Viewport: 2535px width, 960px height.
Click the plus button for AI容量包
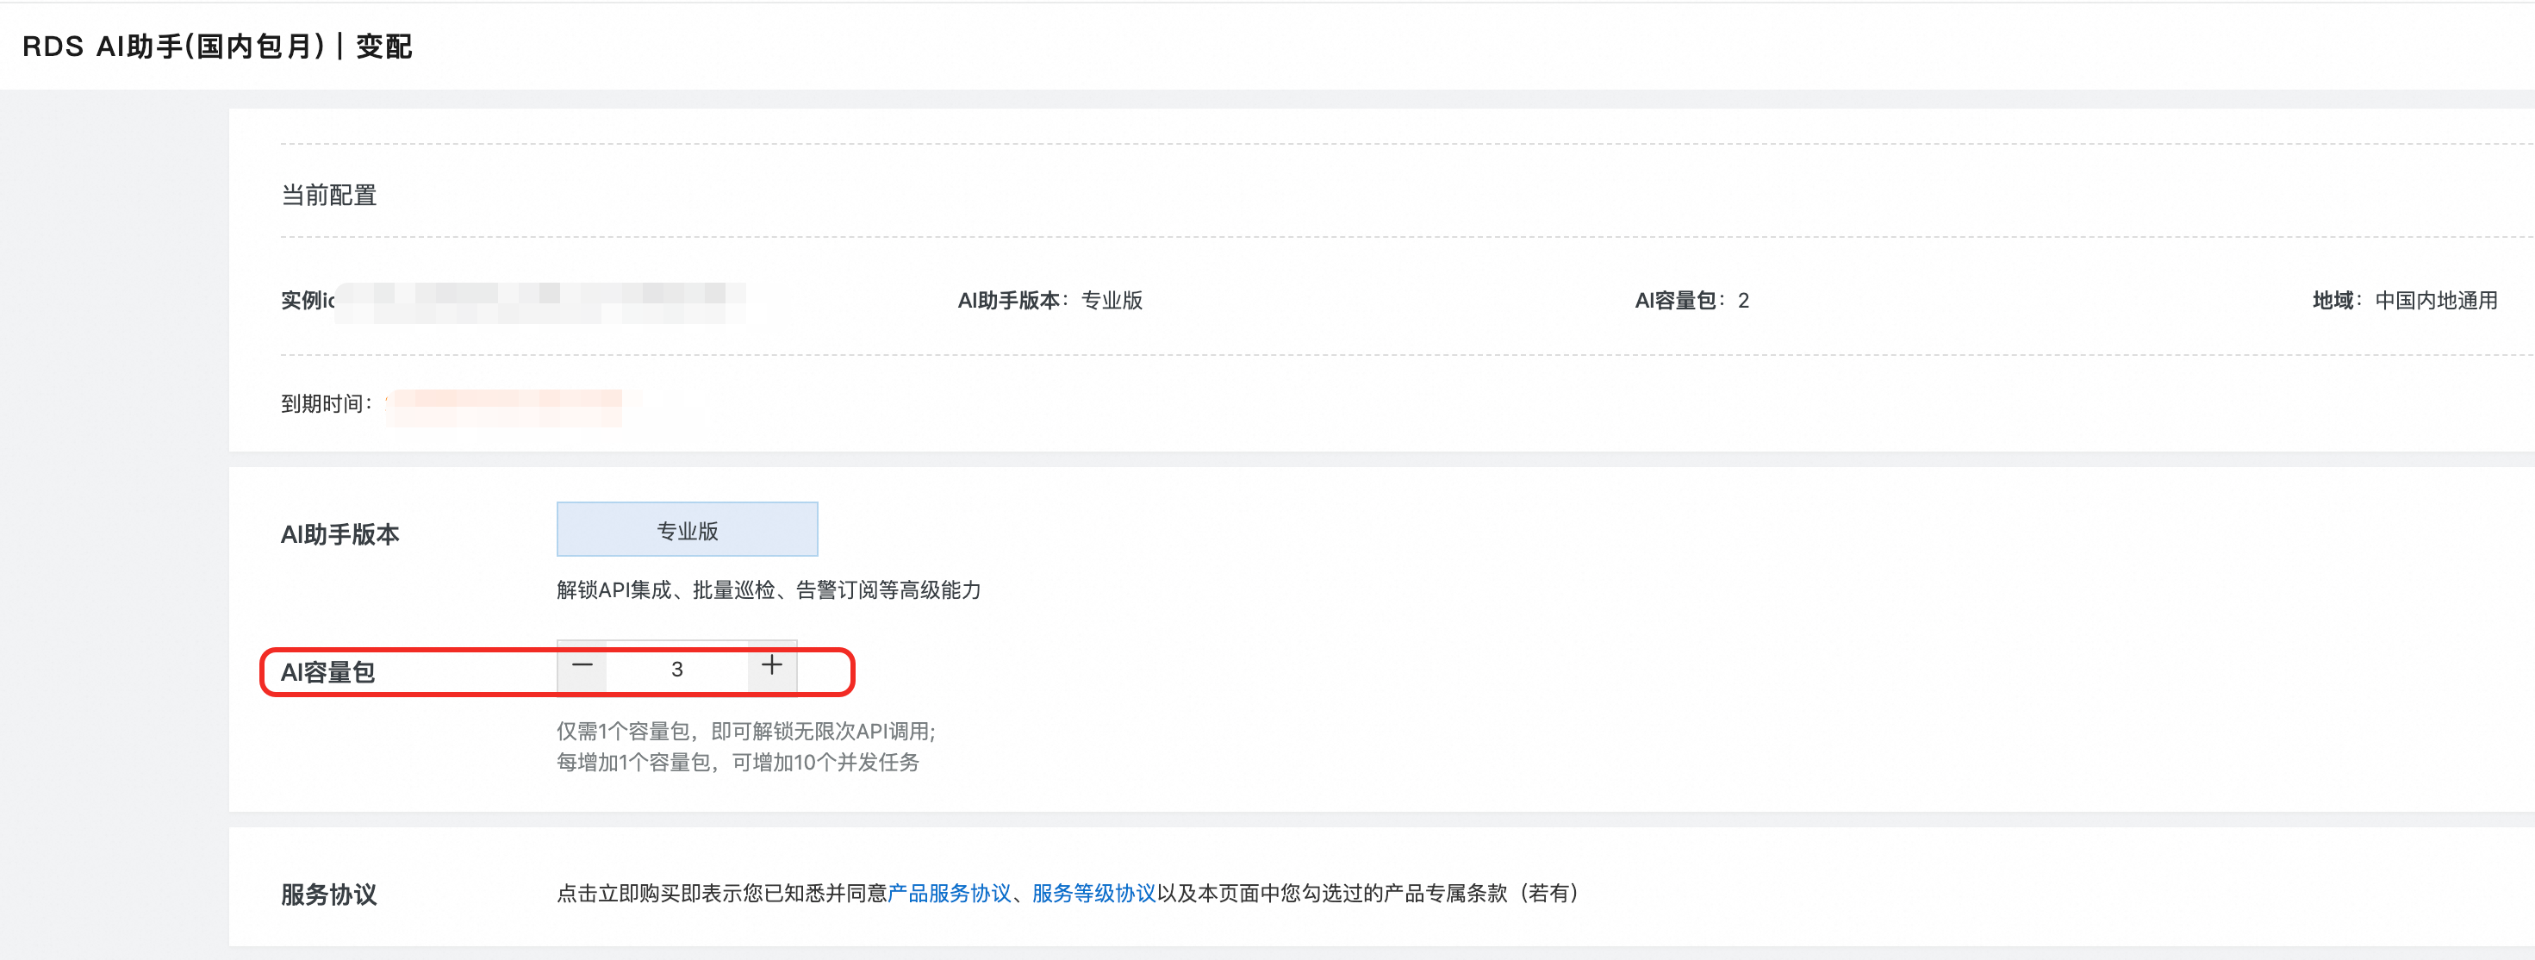point(771,667)
